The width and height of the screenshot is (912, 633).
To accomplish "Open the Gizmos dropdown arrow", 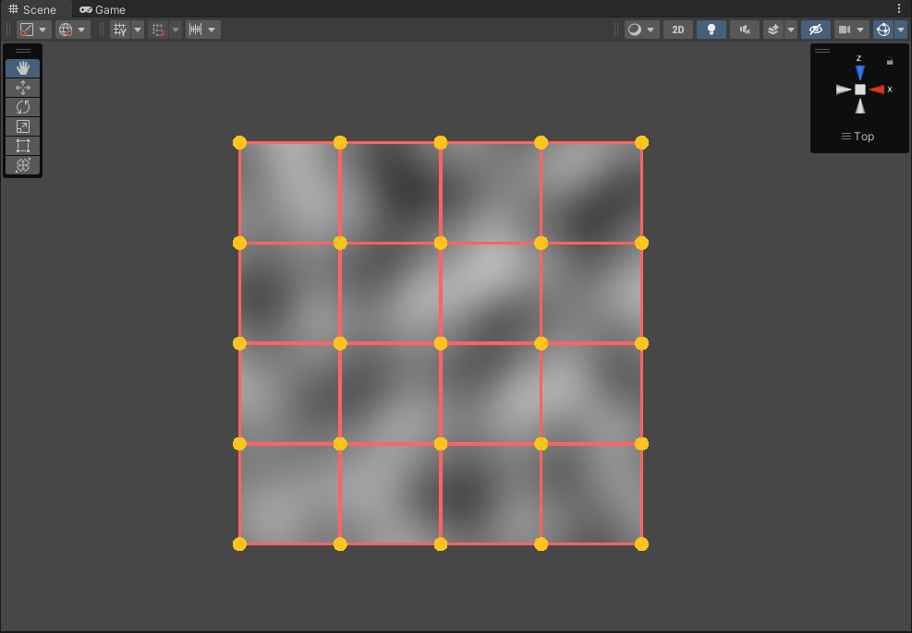I will 901,29.
